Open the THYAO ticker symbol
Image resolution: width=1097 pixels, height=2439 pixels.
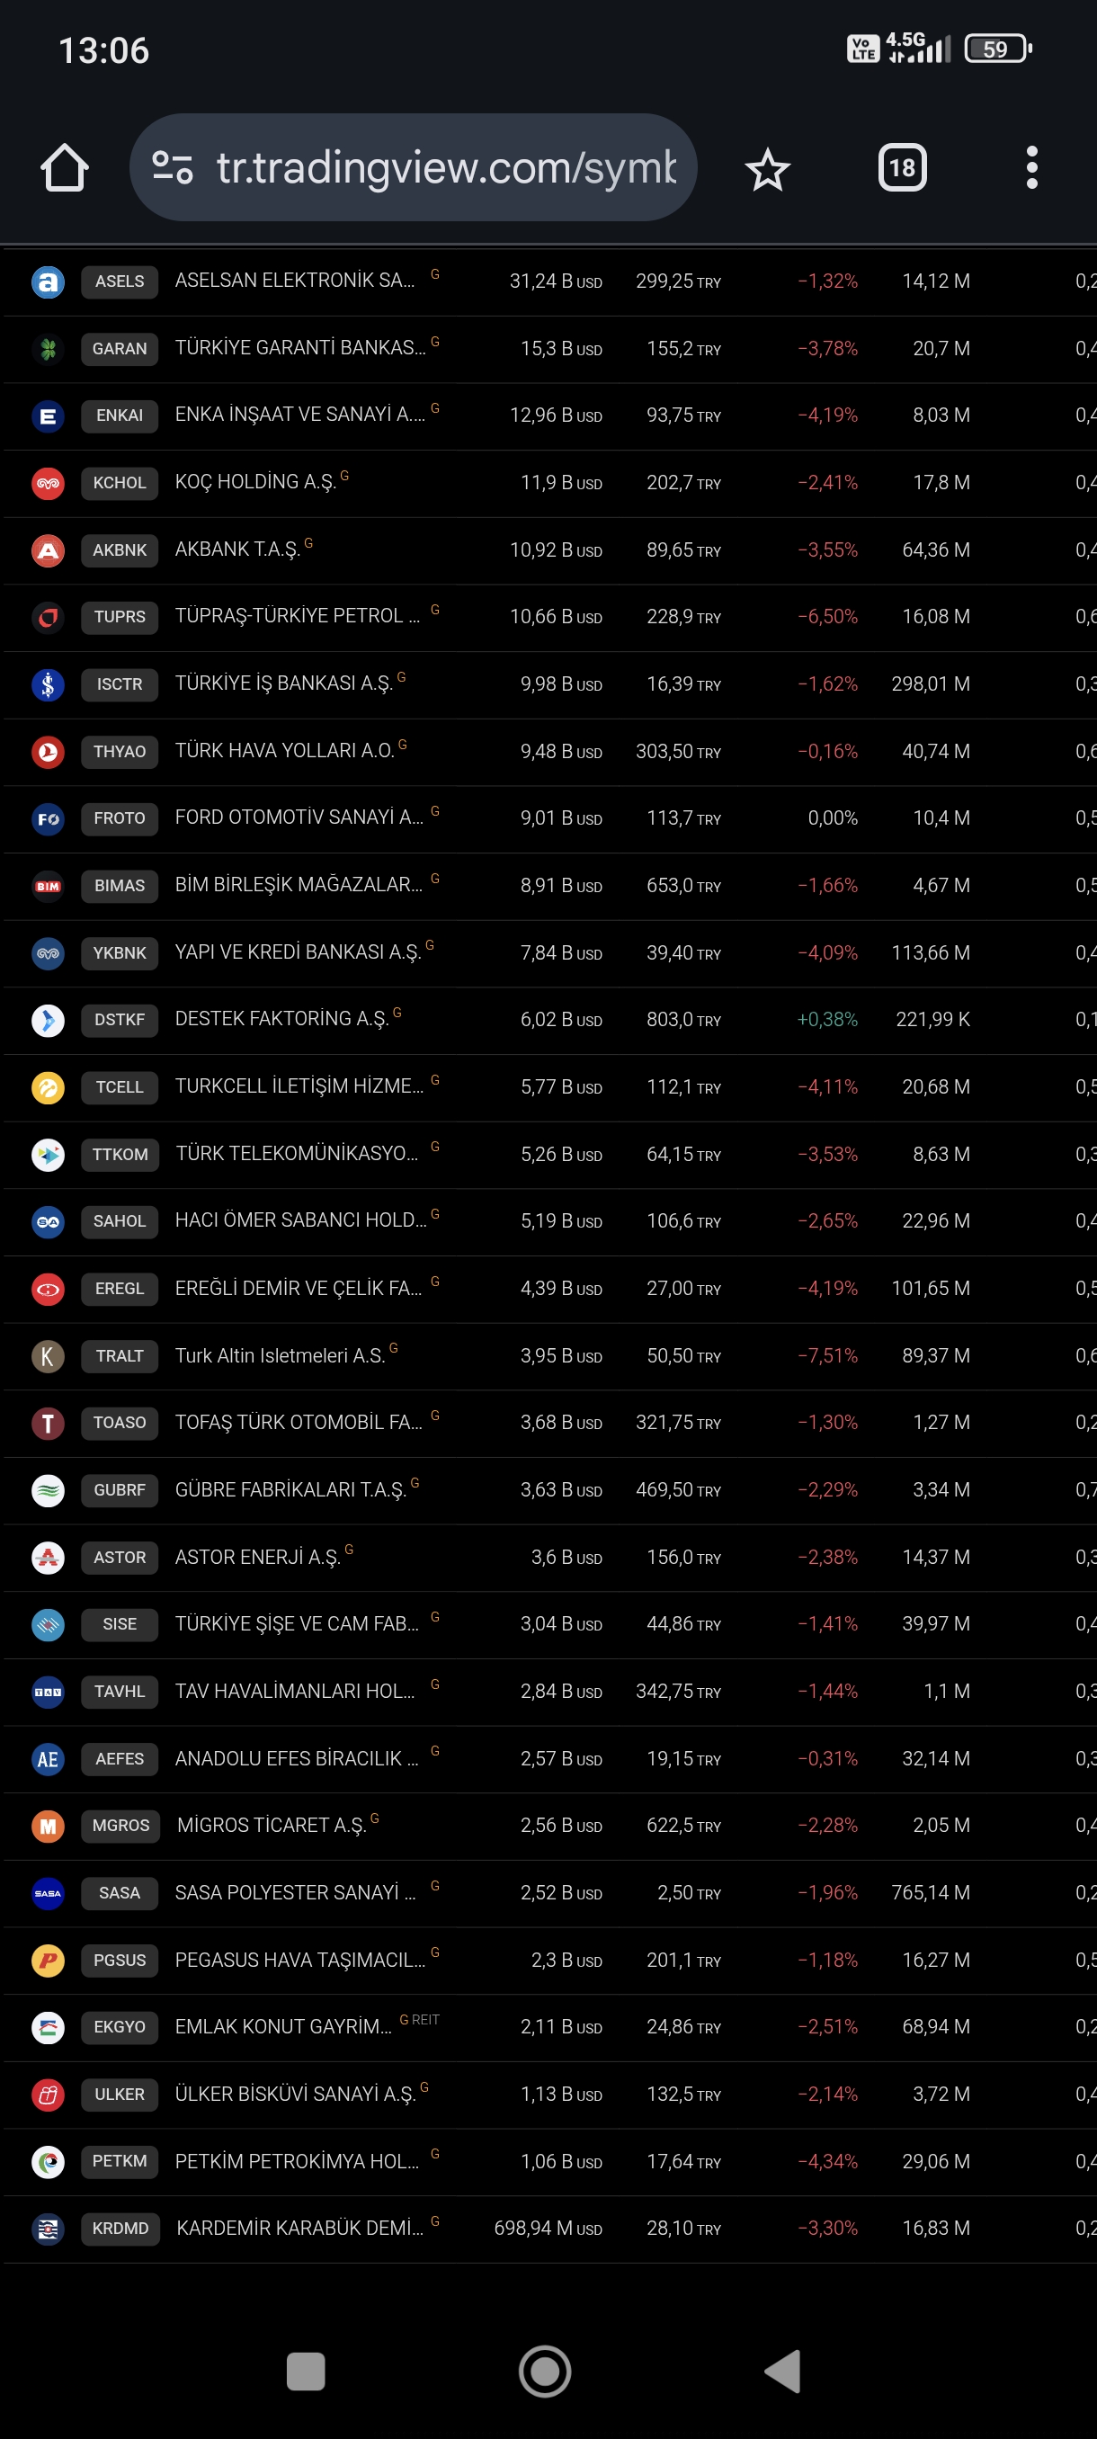(120, 752)
